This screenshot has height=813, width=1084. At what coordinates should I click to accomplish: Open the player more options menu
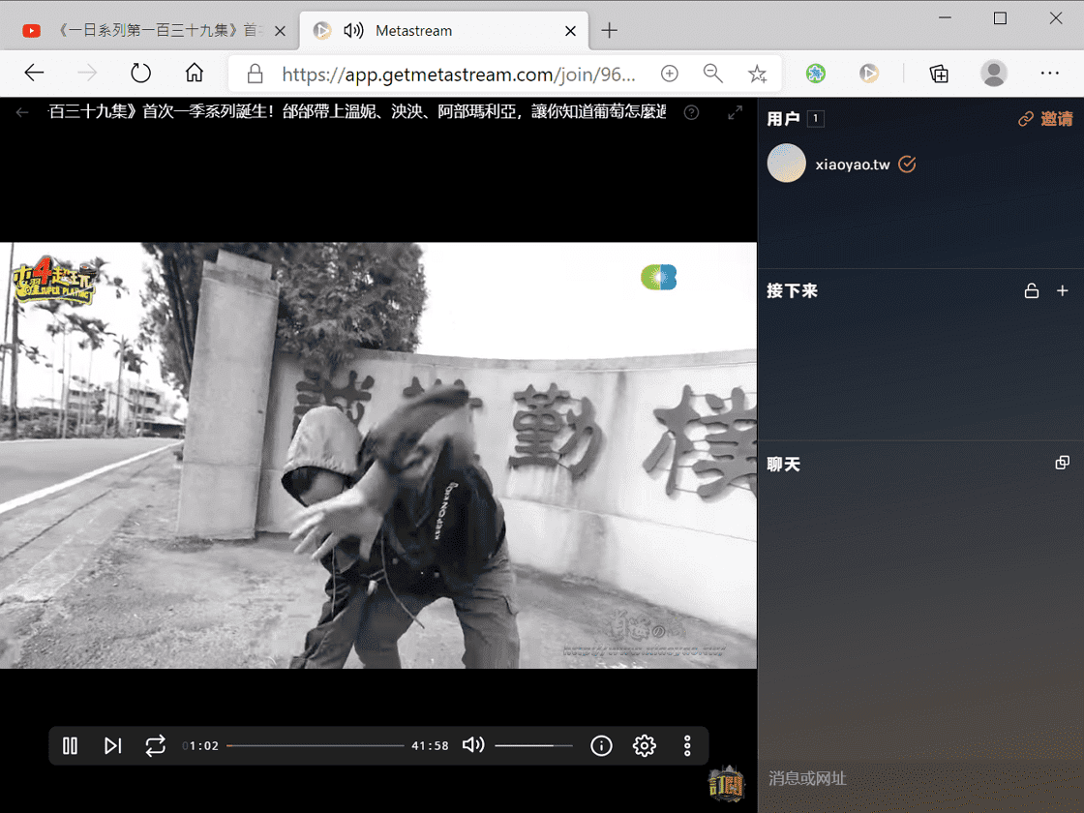[687, 745]
